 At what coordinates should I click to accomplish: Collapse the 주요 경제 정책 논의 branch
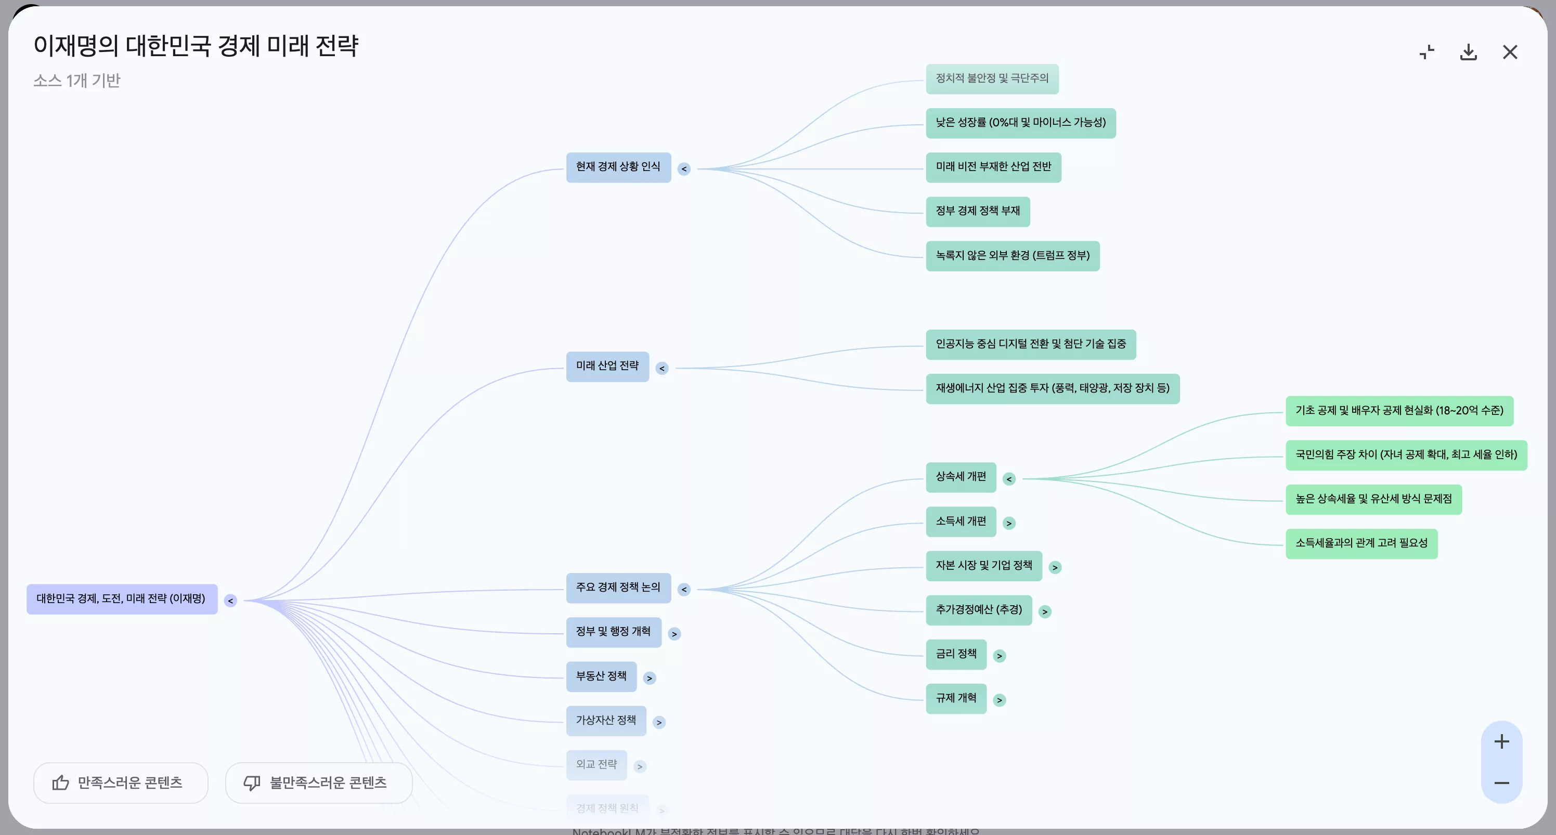point(684,589)
